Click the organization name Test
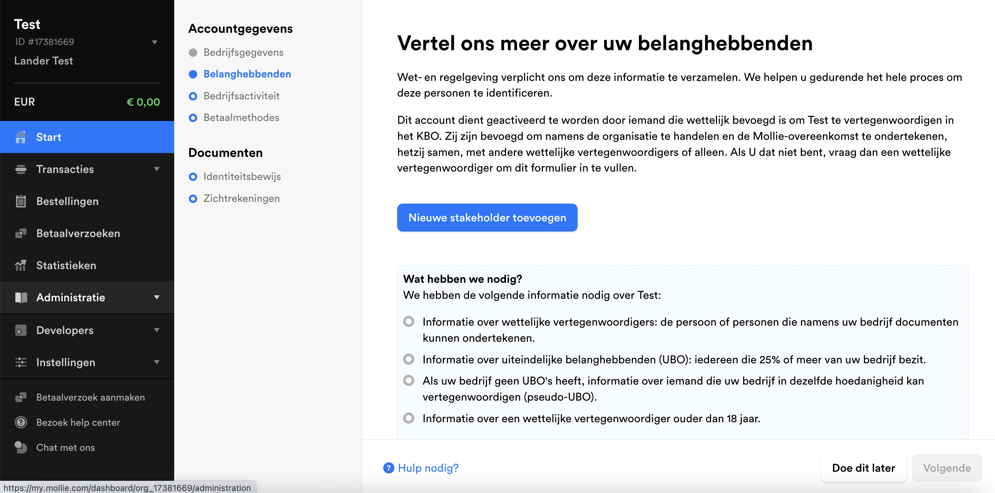The image size is (995, 493). 27,24
